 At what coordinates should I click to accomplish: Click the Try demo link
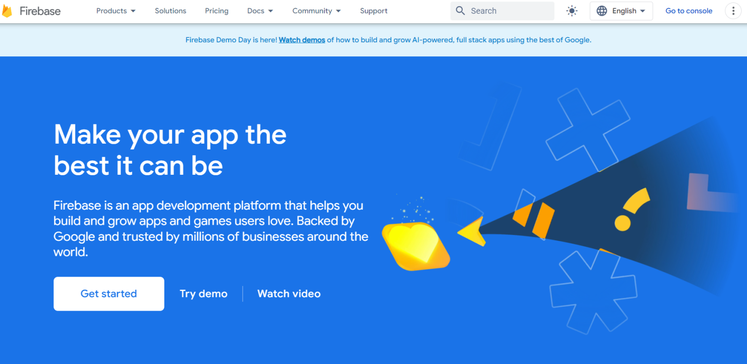[x=203, y=294]
